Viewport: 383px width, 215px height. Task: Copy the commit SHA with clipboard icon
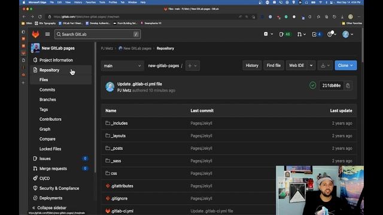pos(348,85)
